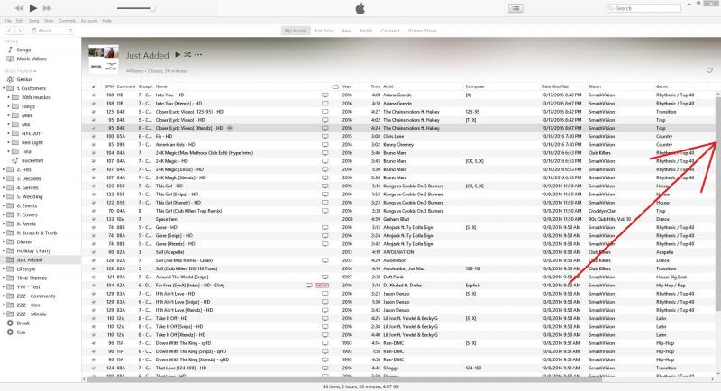721x391 pixels.
Task: Open the Genius playlist
Action: (24, 79)
